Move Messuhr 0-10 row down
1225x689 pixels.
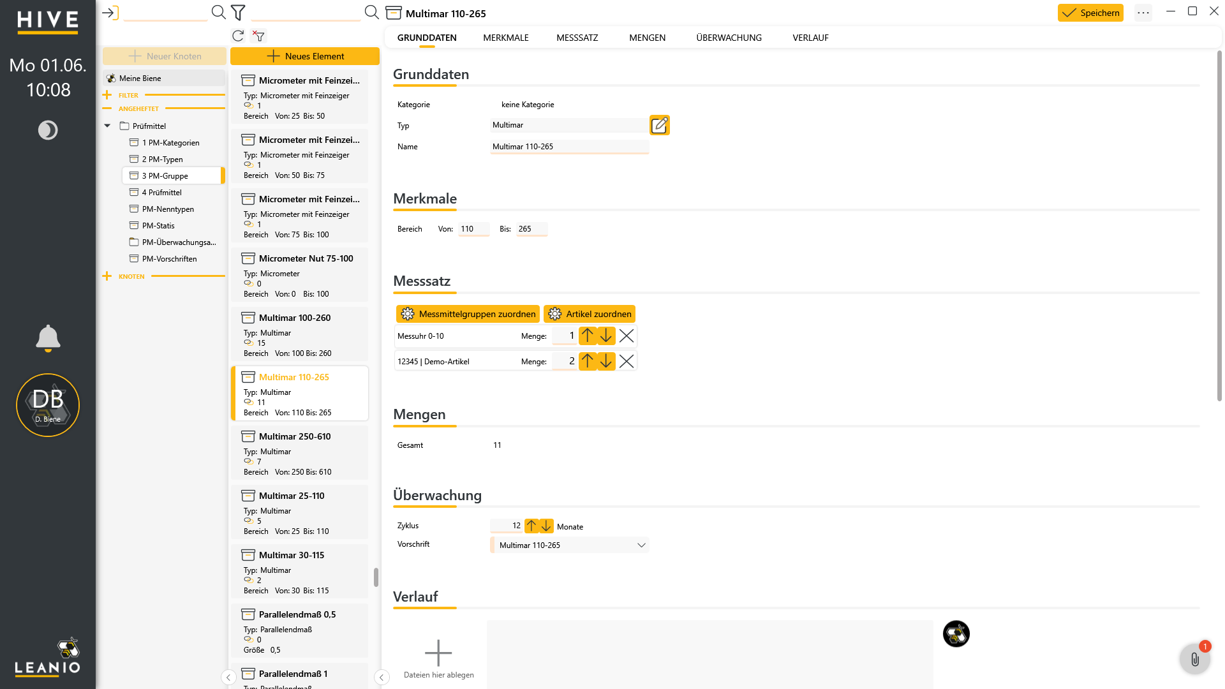[x=606, y=336]
